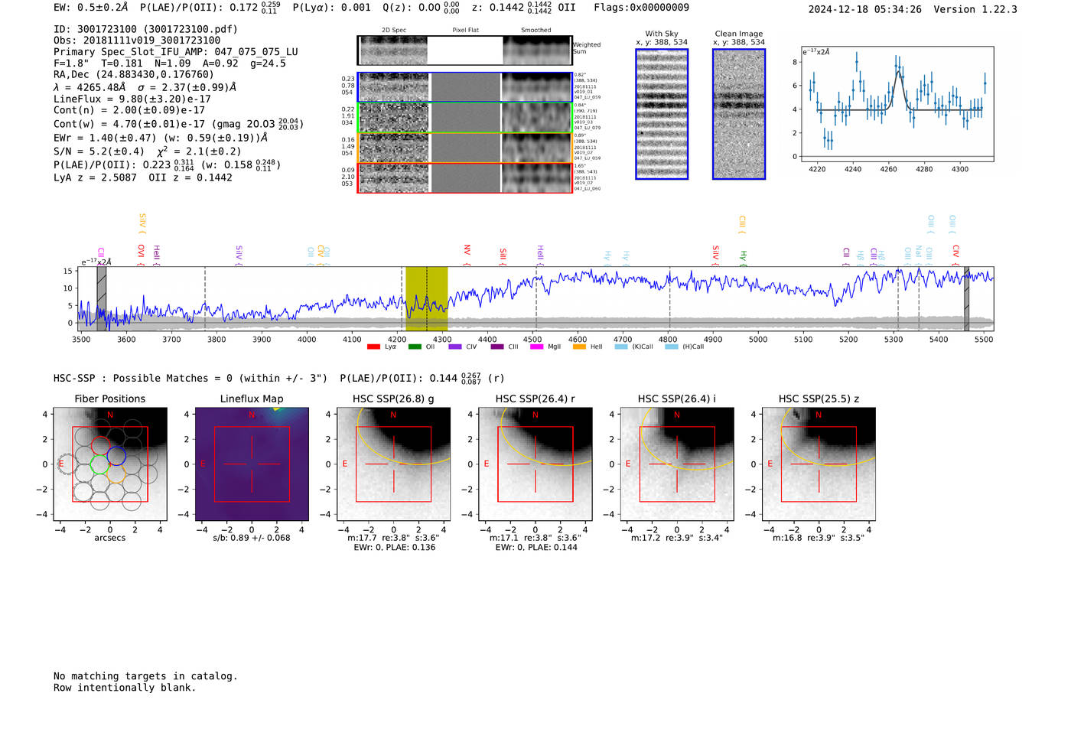Click the red fiber circle in Fiber Positions
This screenshot has width=1071, height=729.
101,446
